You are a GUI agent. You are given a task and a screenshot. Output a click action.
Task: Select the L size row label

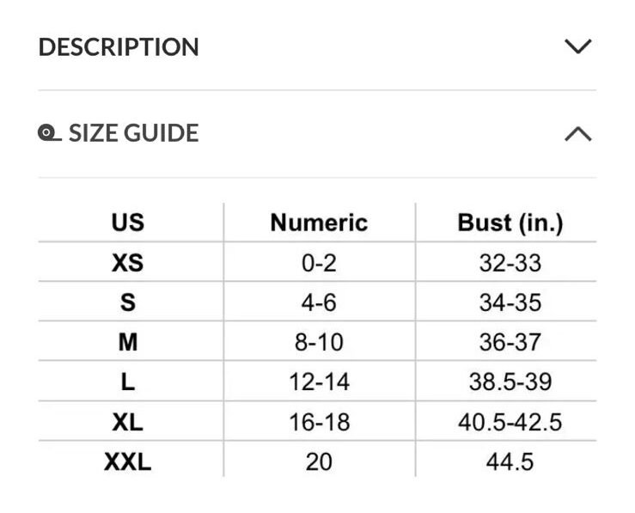[x=128, y=382]
